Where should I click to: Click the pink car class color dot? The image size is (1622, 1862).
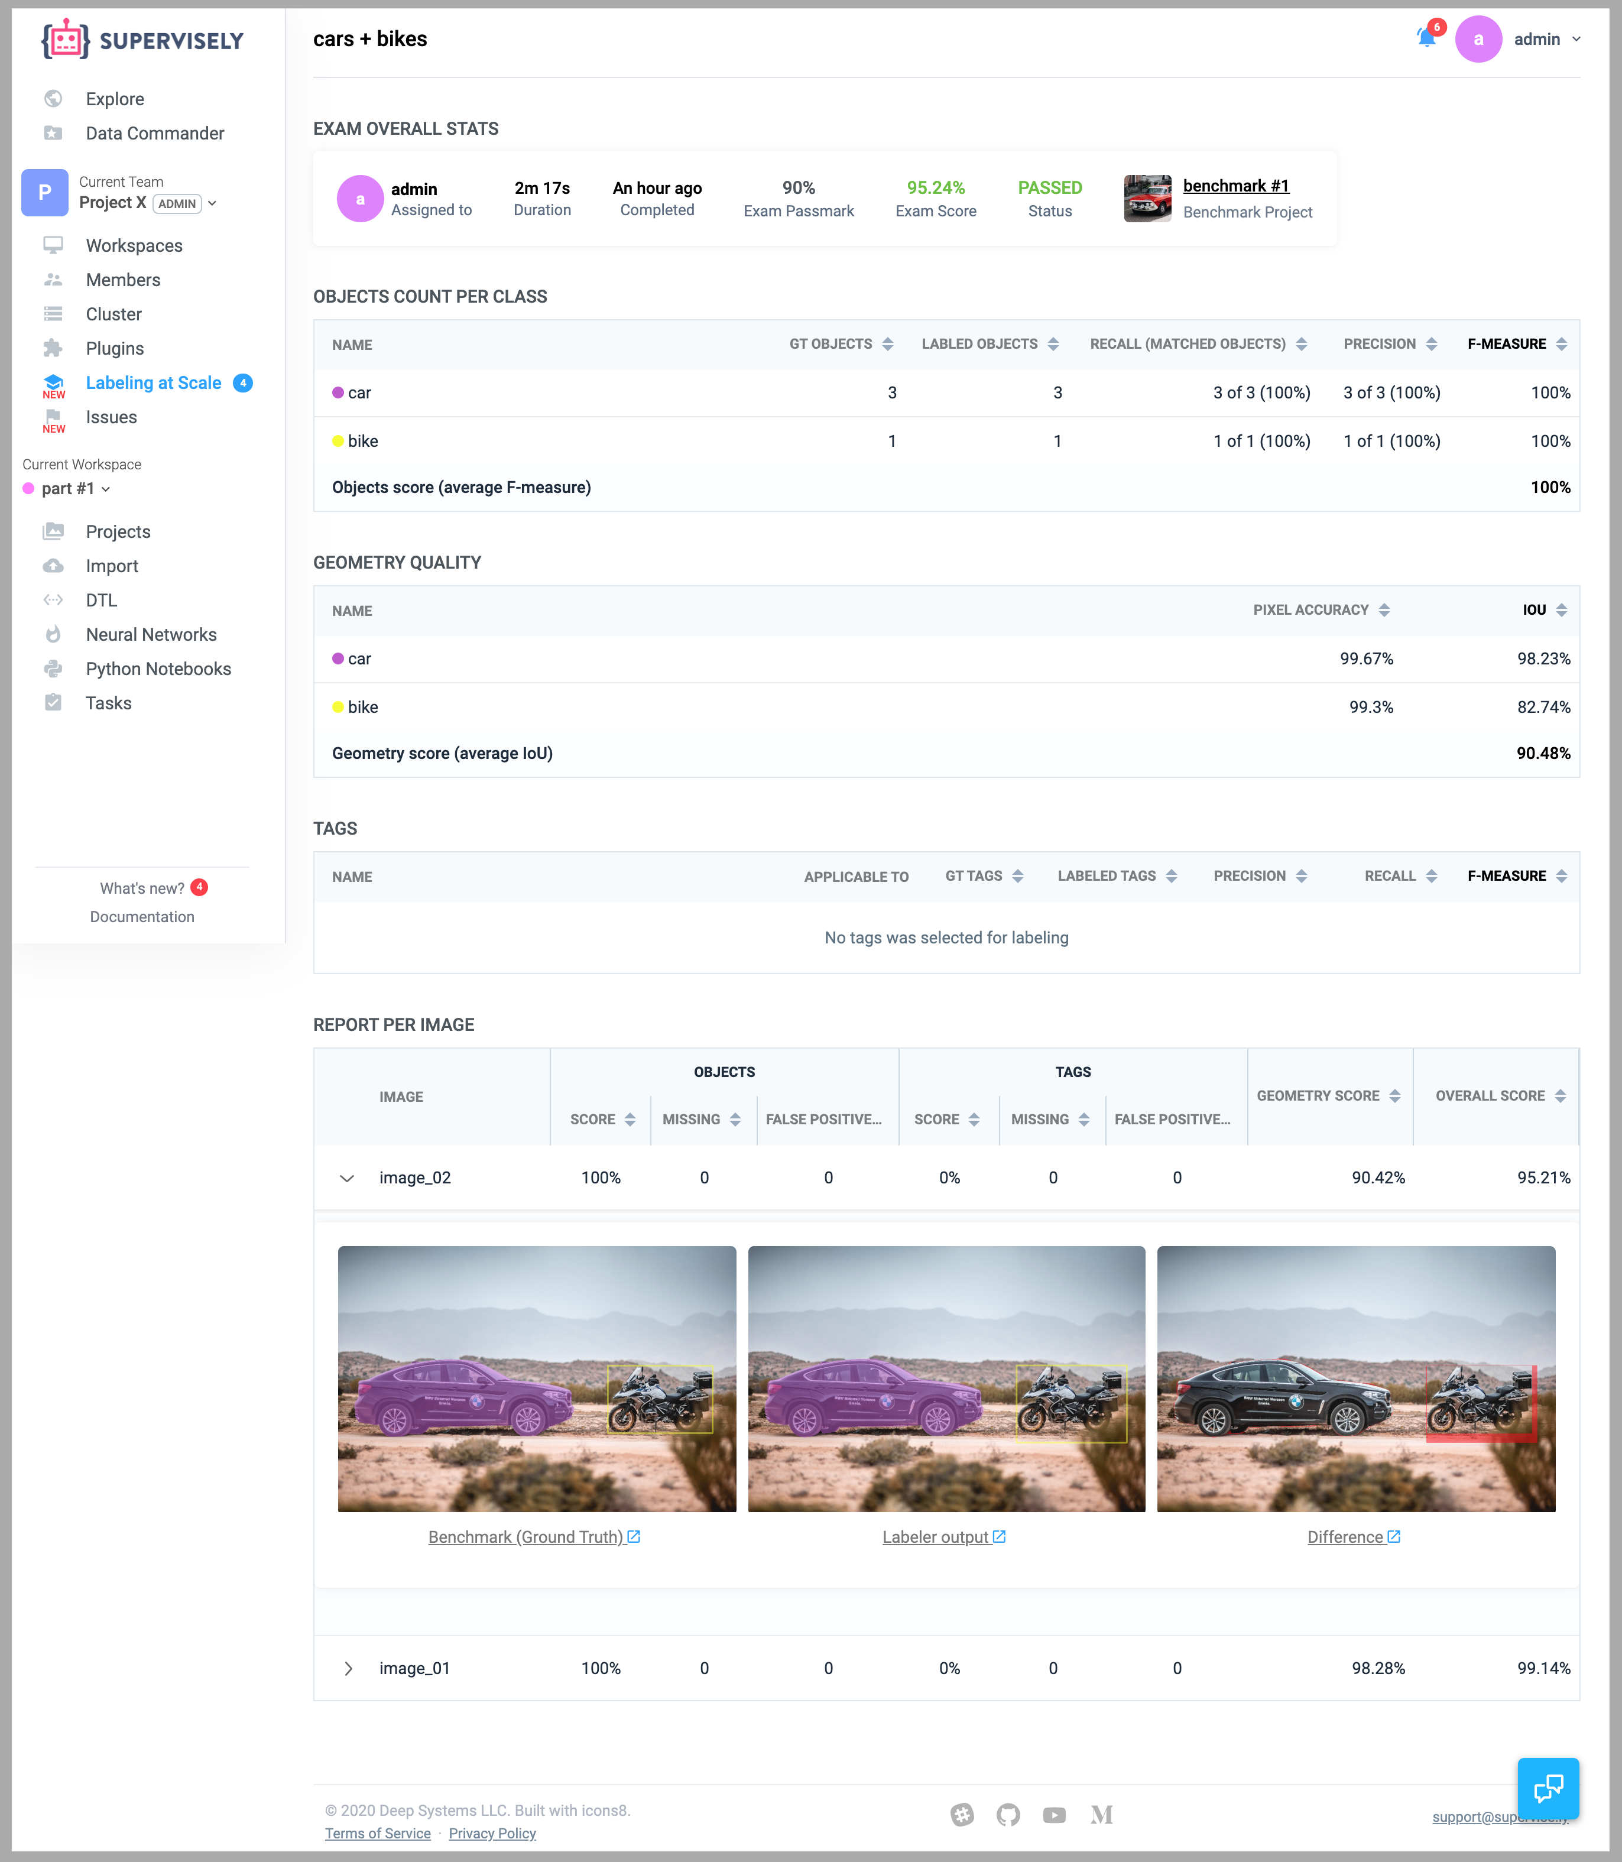[x=338, y=393]
